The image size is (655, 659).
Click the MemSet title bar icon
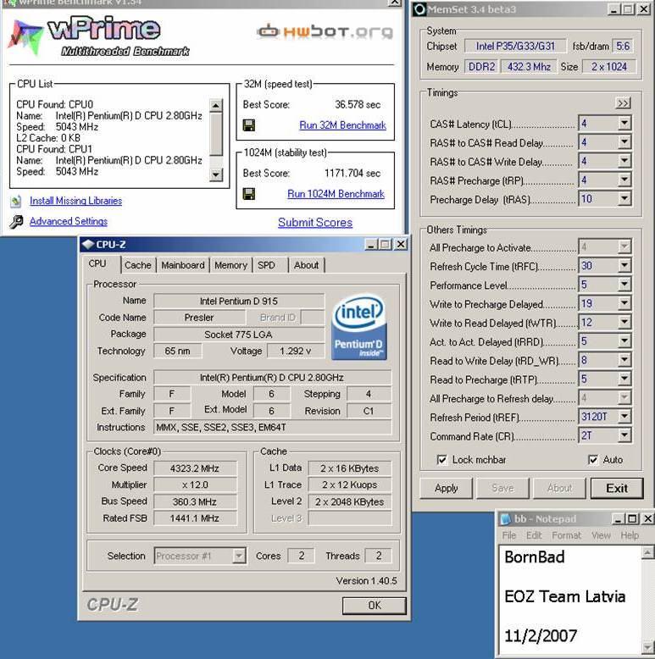click(x=419, y=9)
